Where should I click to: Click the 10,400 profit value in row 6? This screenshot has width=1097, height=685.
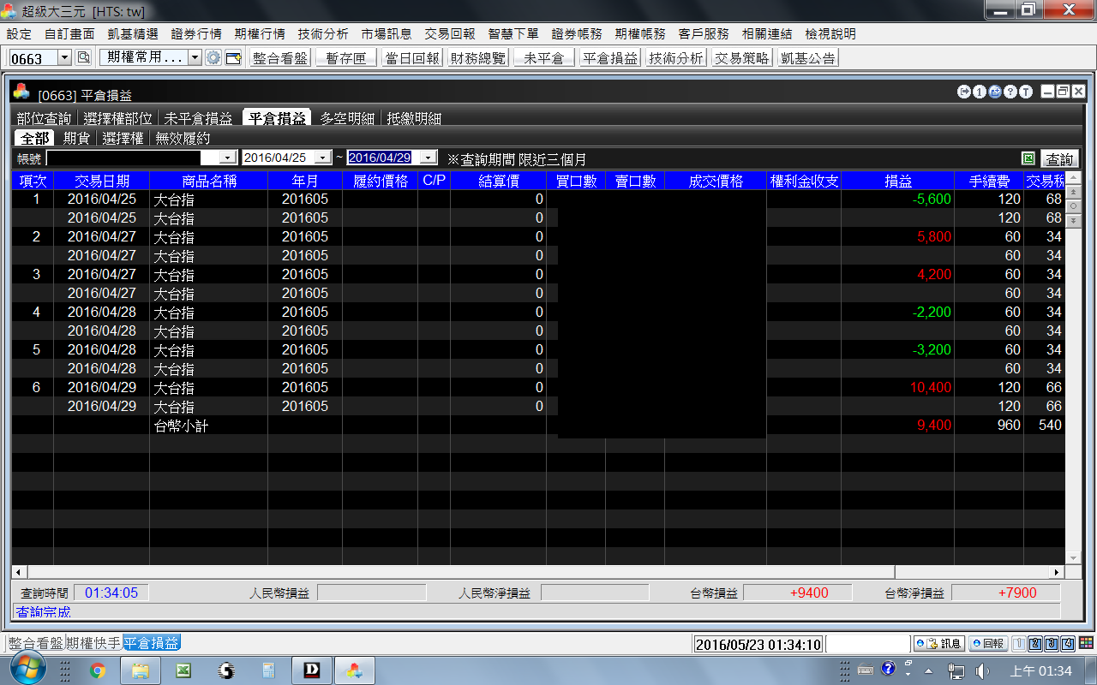931,387
